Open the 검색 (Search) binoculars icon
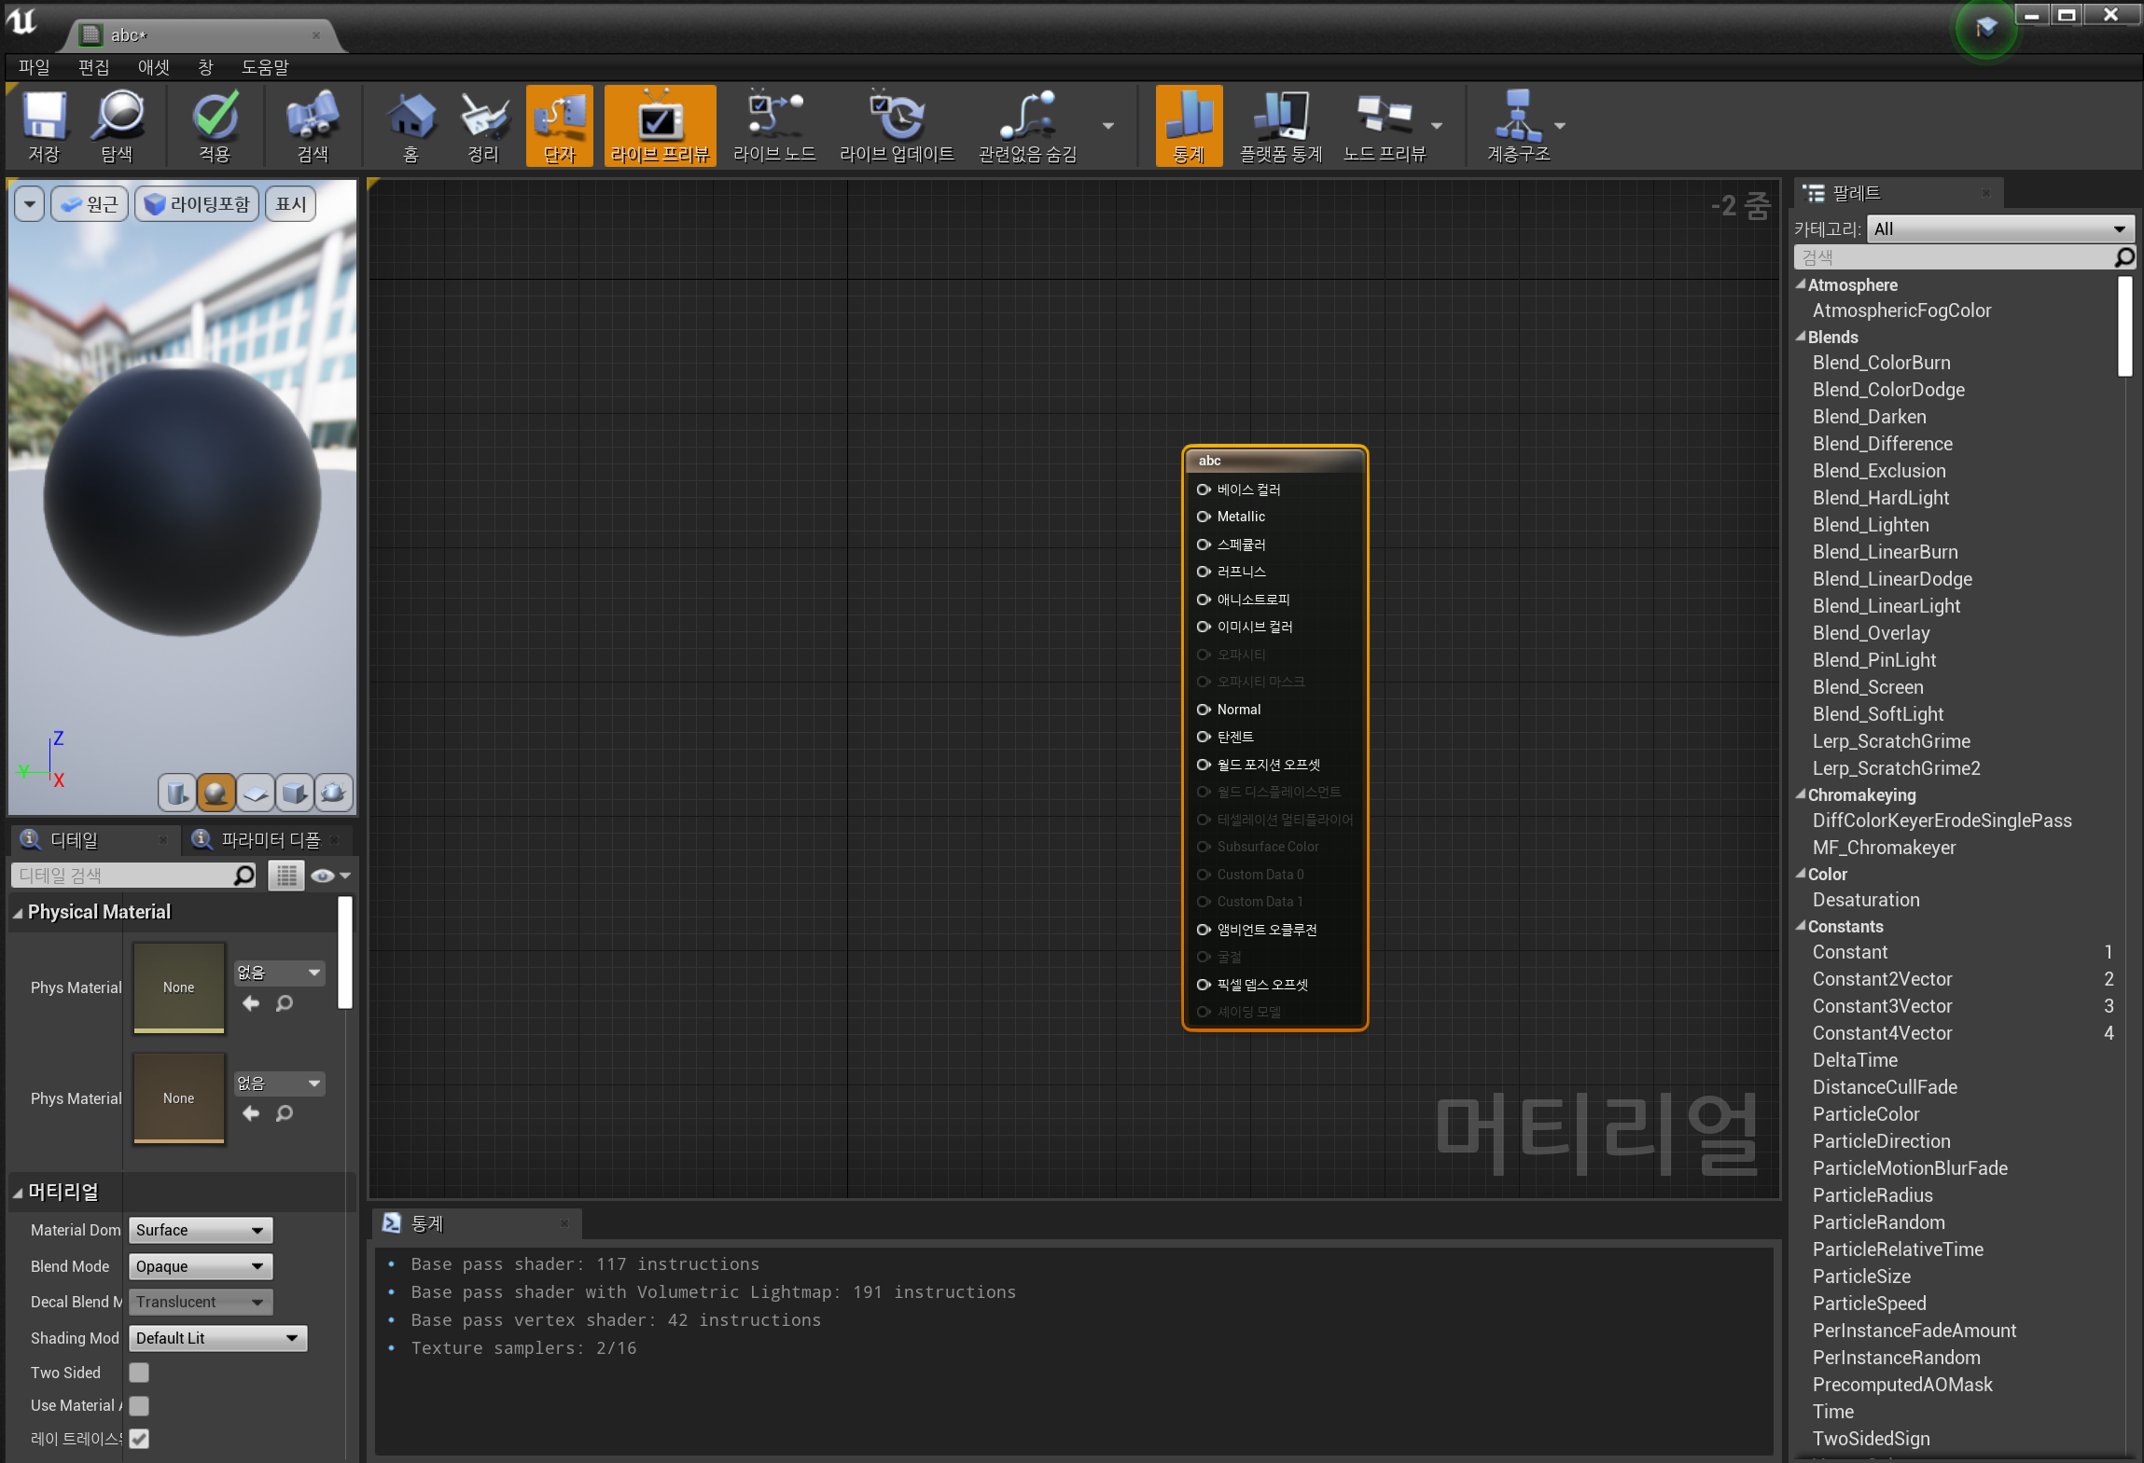Screen dimensions: 2144x1463 313,125
